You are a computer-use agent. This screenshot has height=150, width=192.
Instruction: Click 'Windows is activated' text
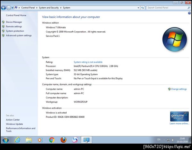[x=56, y=113]
